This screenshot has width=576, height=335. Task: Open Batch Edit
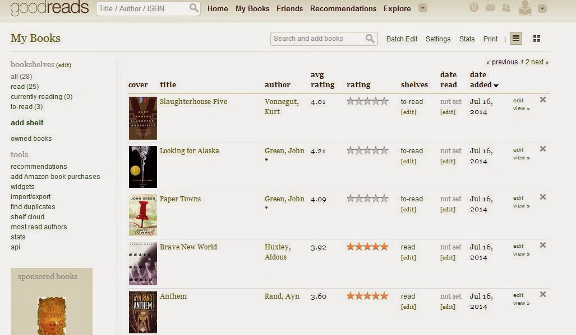tap(402, 39)
